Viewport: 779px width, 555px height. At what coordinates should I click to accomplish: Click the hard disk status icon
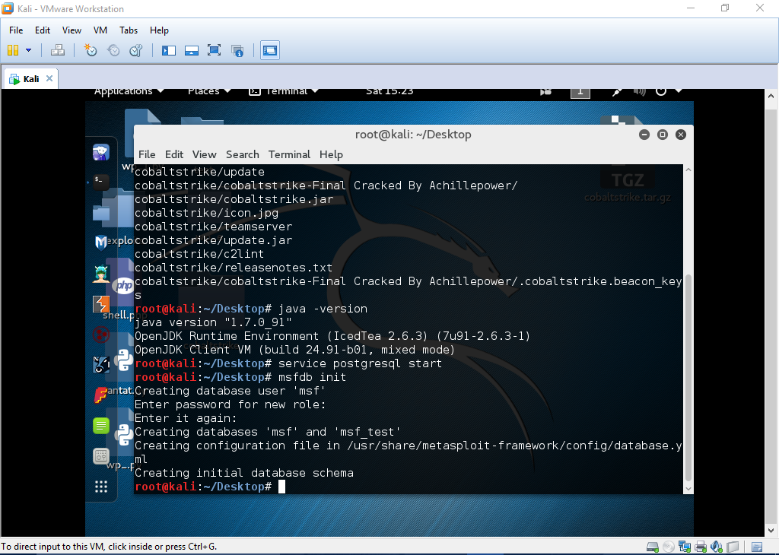click(653, 547)
